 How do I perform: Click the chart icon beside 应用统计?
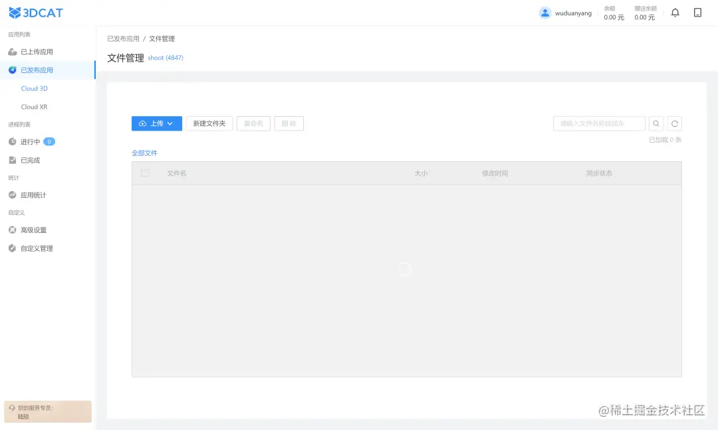13,195
